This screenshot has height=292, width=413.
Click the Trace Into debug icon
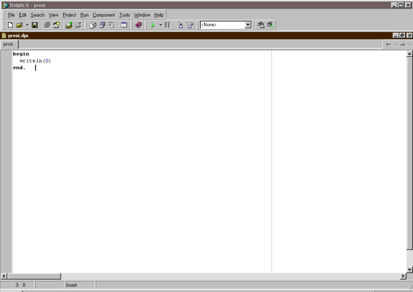click(x=180, y=25)
